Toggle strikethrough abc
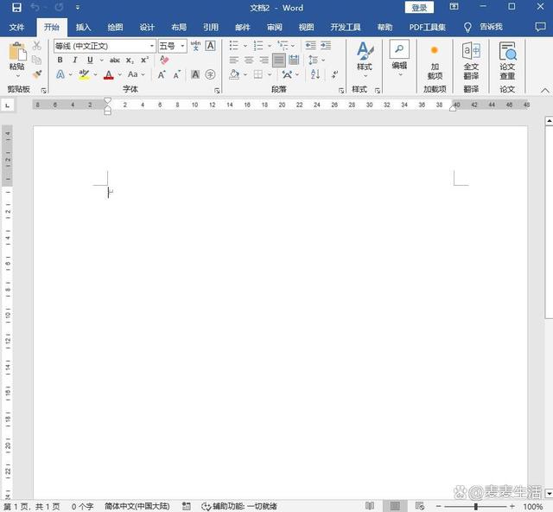The height and width of the screenshot is (512, 553). click(115, 61)
